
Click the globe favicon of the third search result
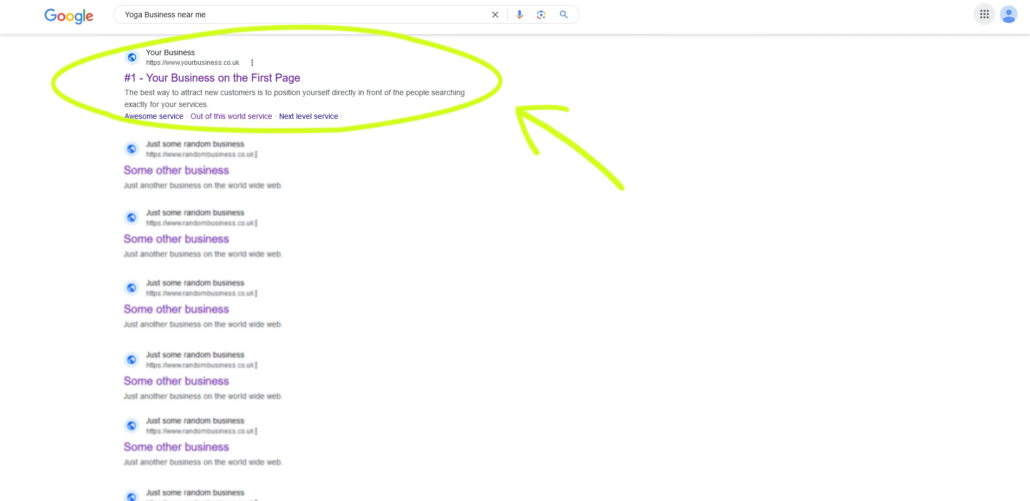(132, 218)
